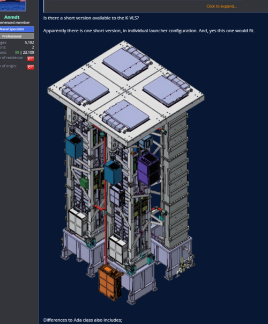268x324 pixels.
Task: Click the solutions count '2'
Action: pyautogui.click(x=33, y=47)
